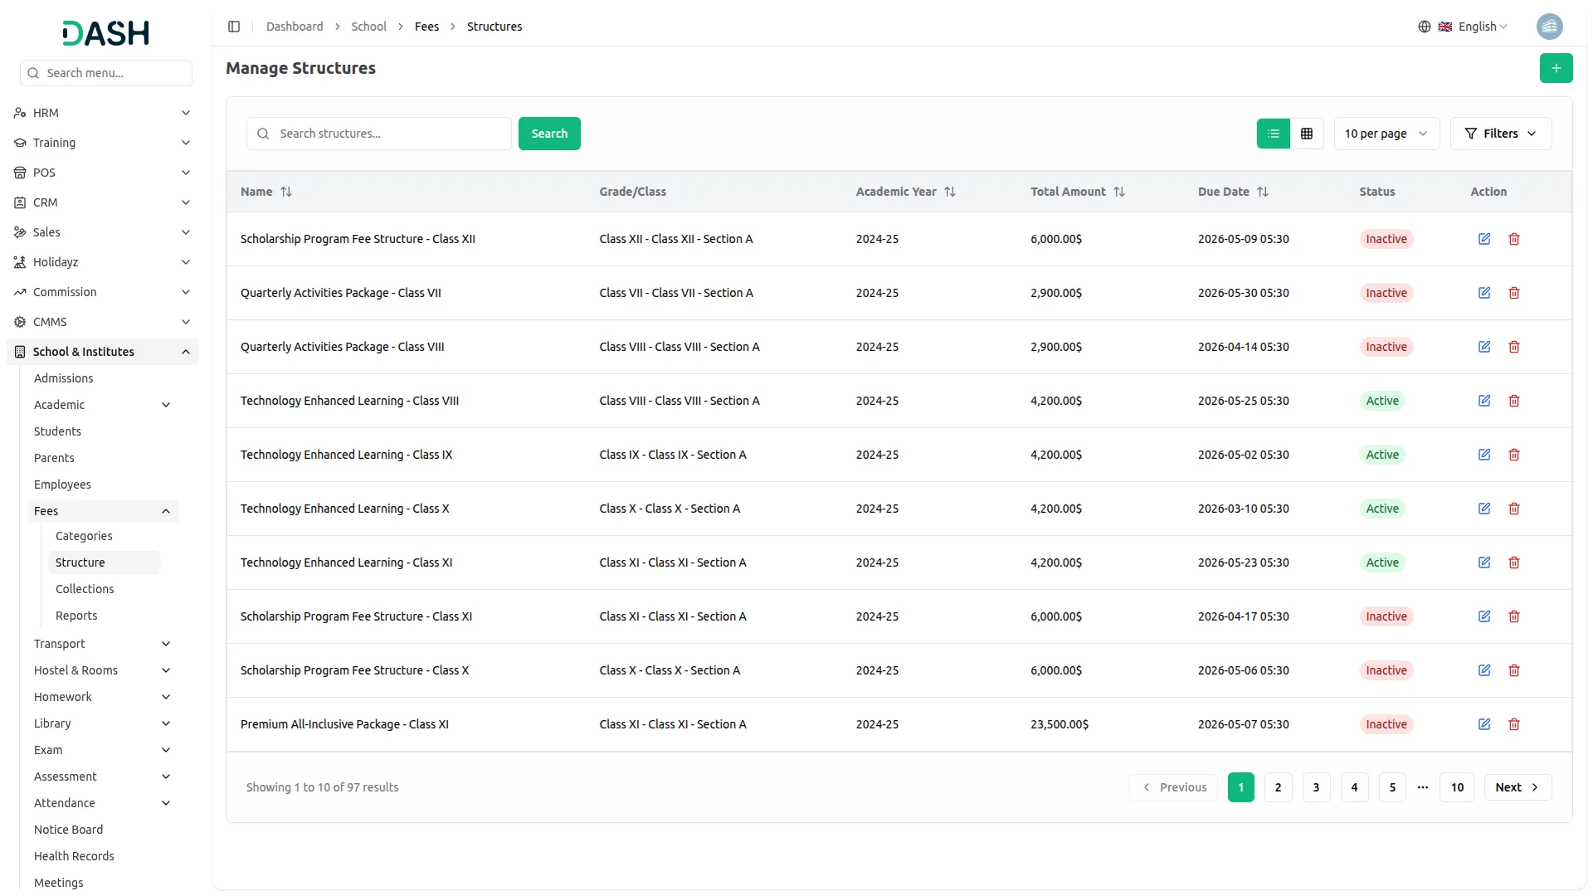Collapse the School & Institutes menu
1593x896 pixels.
(x=103, y=352)
